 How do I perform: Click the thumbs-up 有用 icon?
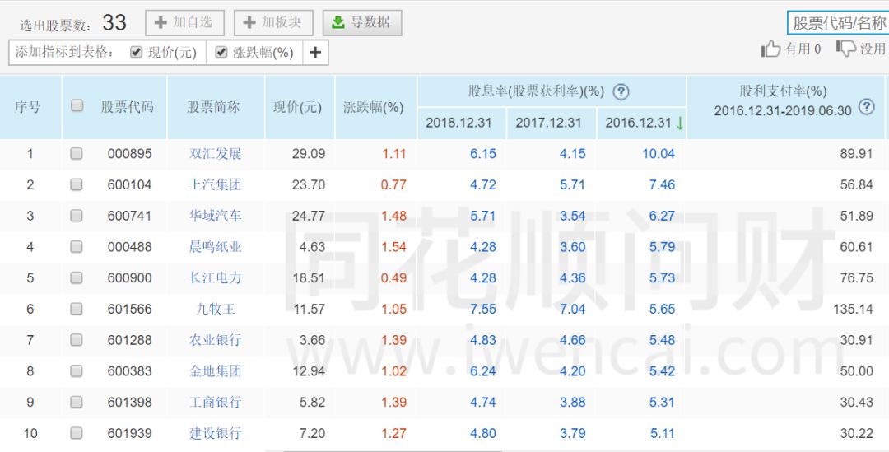click(x=770, y=49)
